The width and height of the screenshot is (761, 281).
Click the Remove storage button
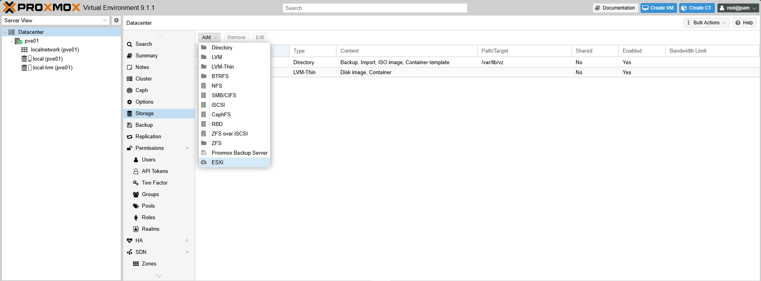coord(236,37)
